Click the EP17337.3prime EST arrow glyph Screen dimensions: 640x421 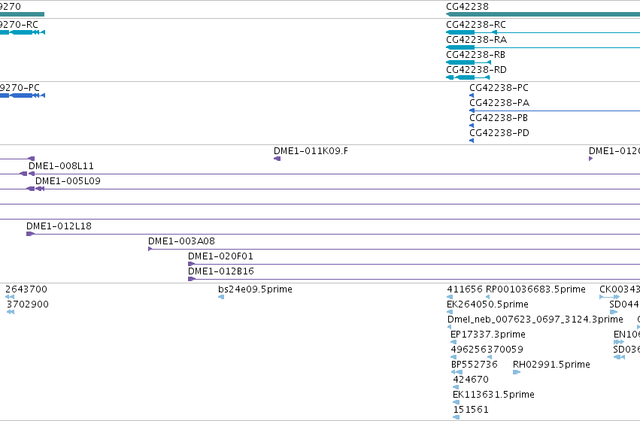(453, 343)
